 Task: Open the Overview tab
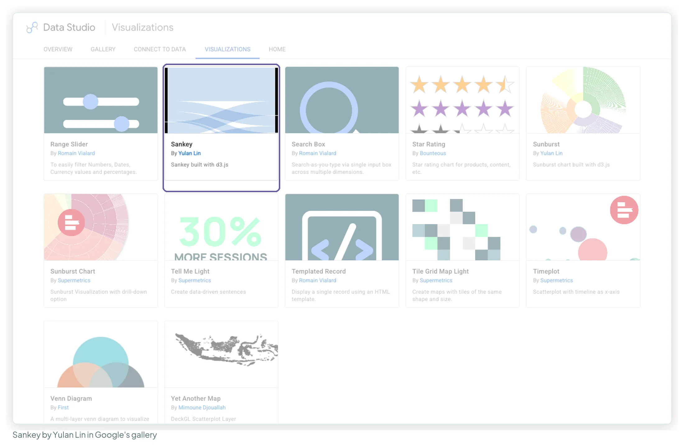click(x=58, y=49)
